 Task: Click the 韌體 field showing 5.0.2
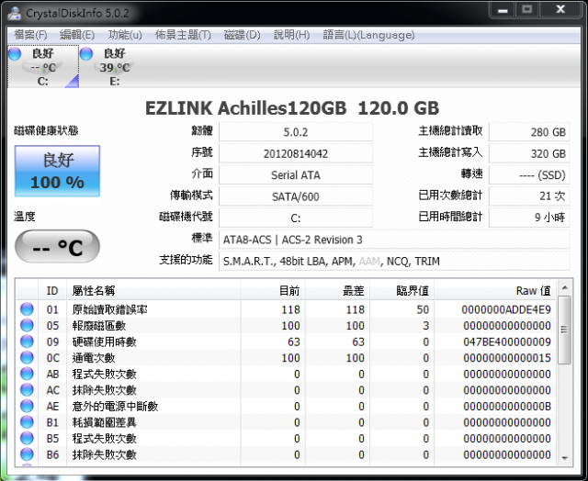[x=296, y=132]
